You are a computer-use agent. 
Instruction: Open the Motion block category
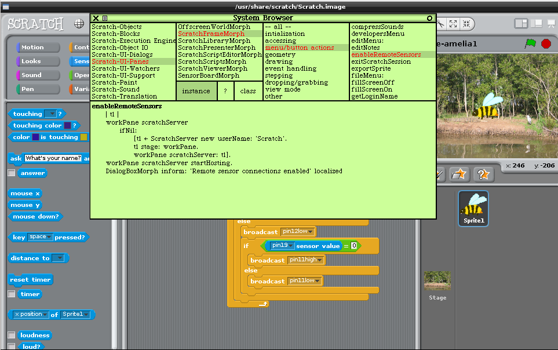38,47
